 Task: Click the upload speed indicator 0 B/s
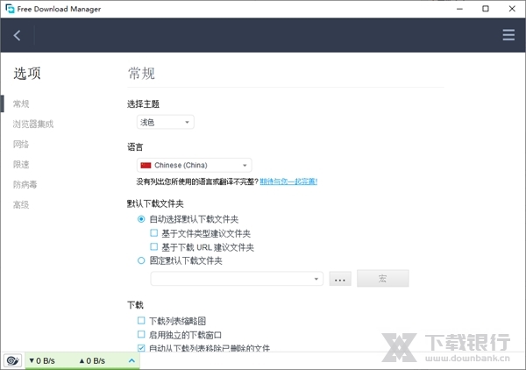92,360
